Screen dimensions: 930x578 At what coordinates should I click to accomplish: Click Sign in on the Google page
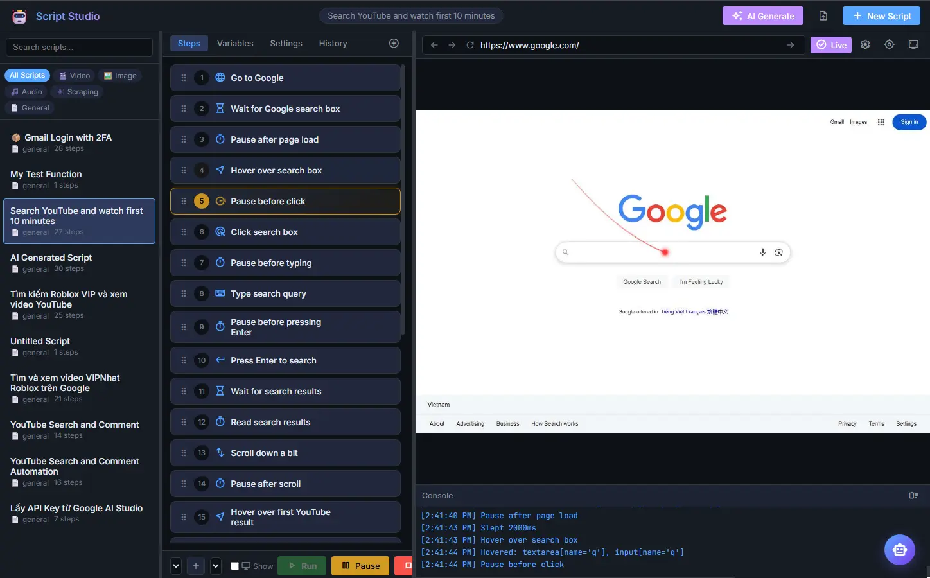click(x=909, y=122)
